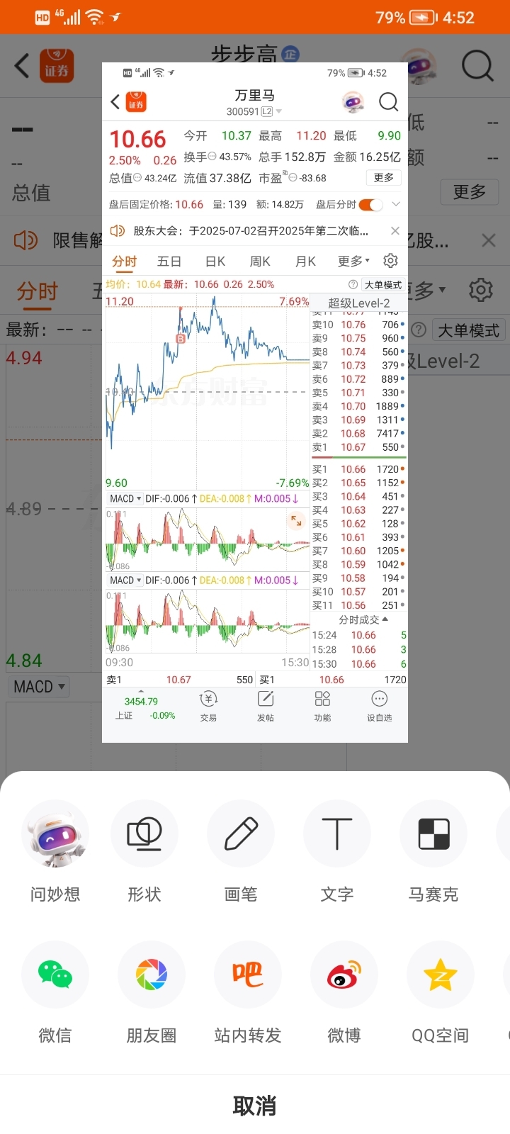Select 分时 tab on the dimmed background page

click(38, 291)
